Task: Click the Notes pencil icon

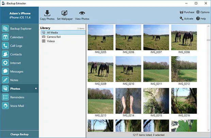Action: click(x=5, y=80)
